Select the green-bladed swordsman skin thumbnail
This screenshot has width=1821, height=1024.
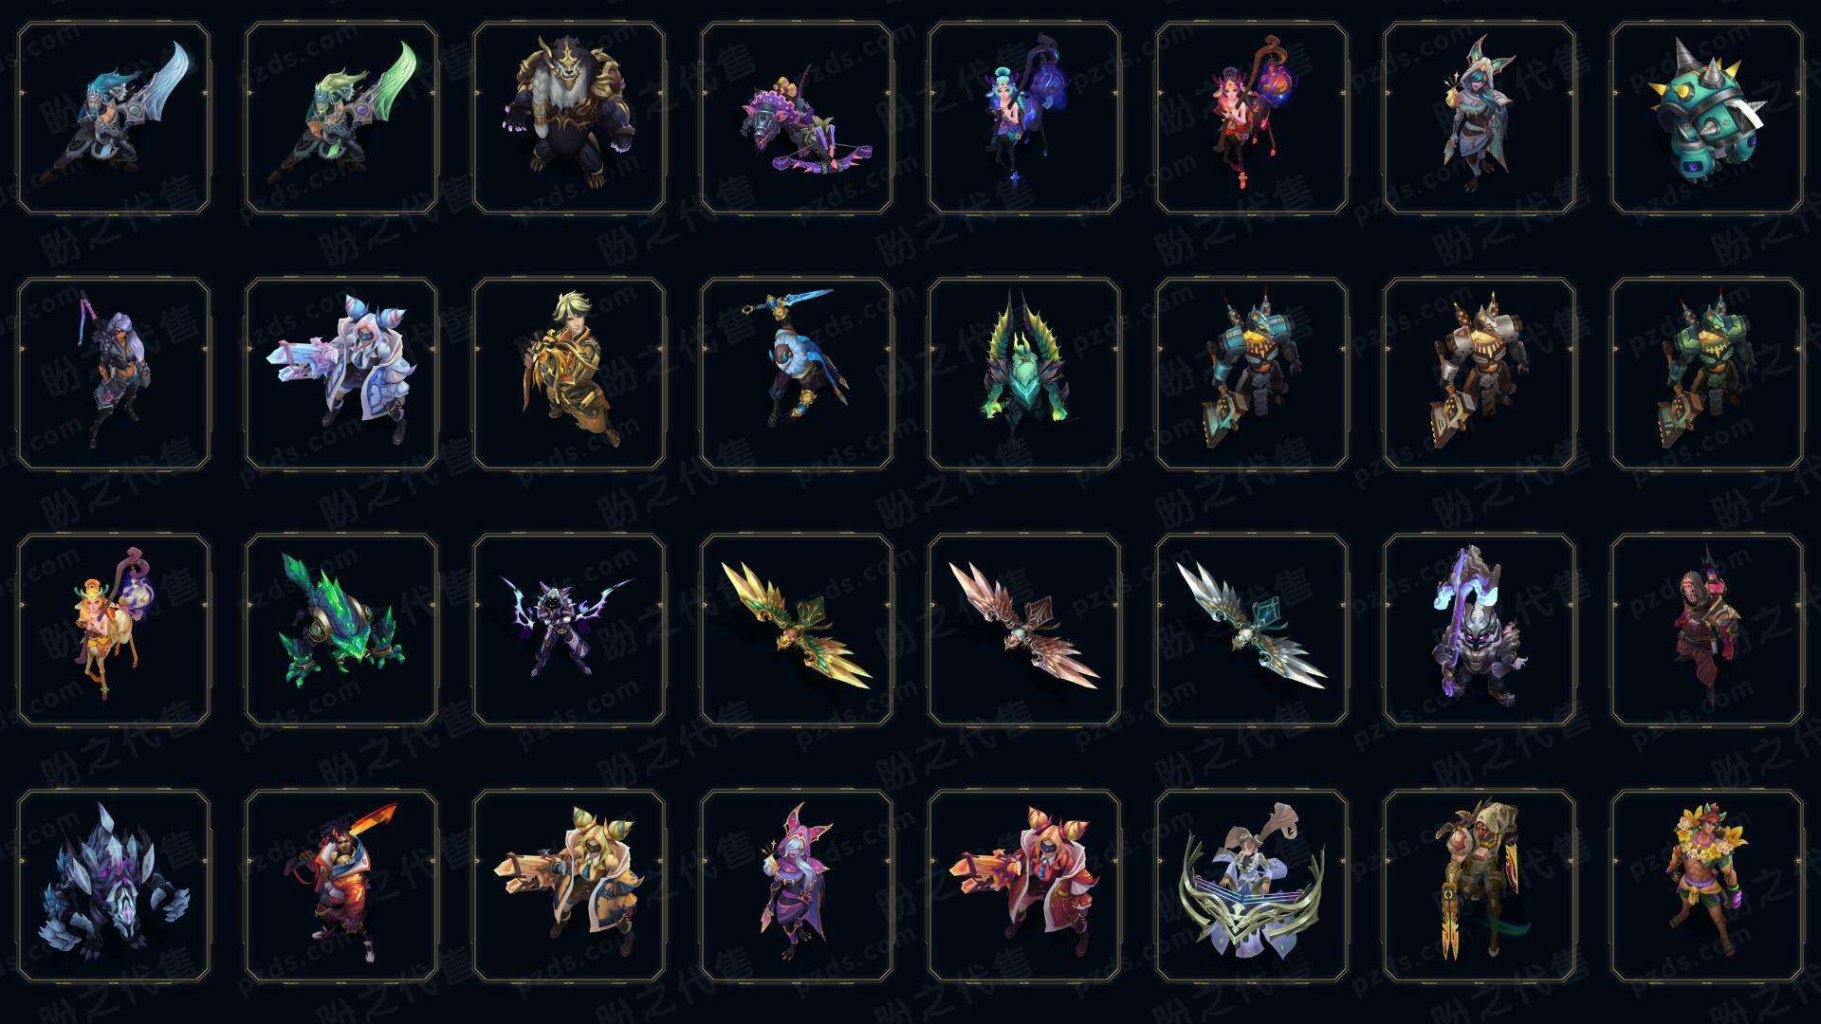click(x=341, y=119)
